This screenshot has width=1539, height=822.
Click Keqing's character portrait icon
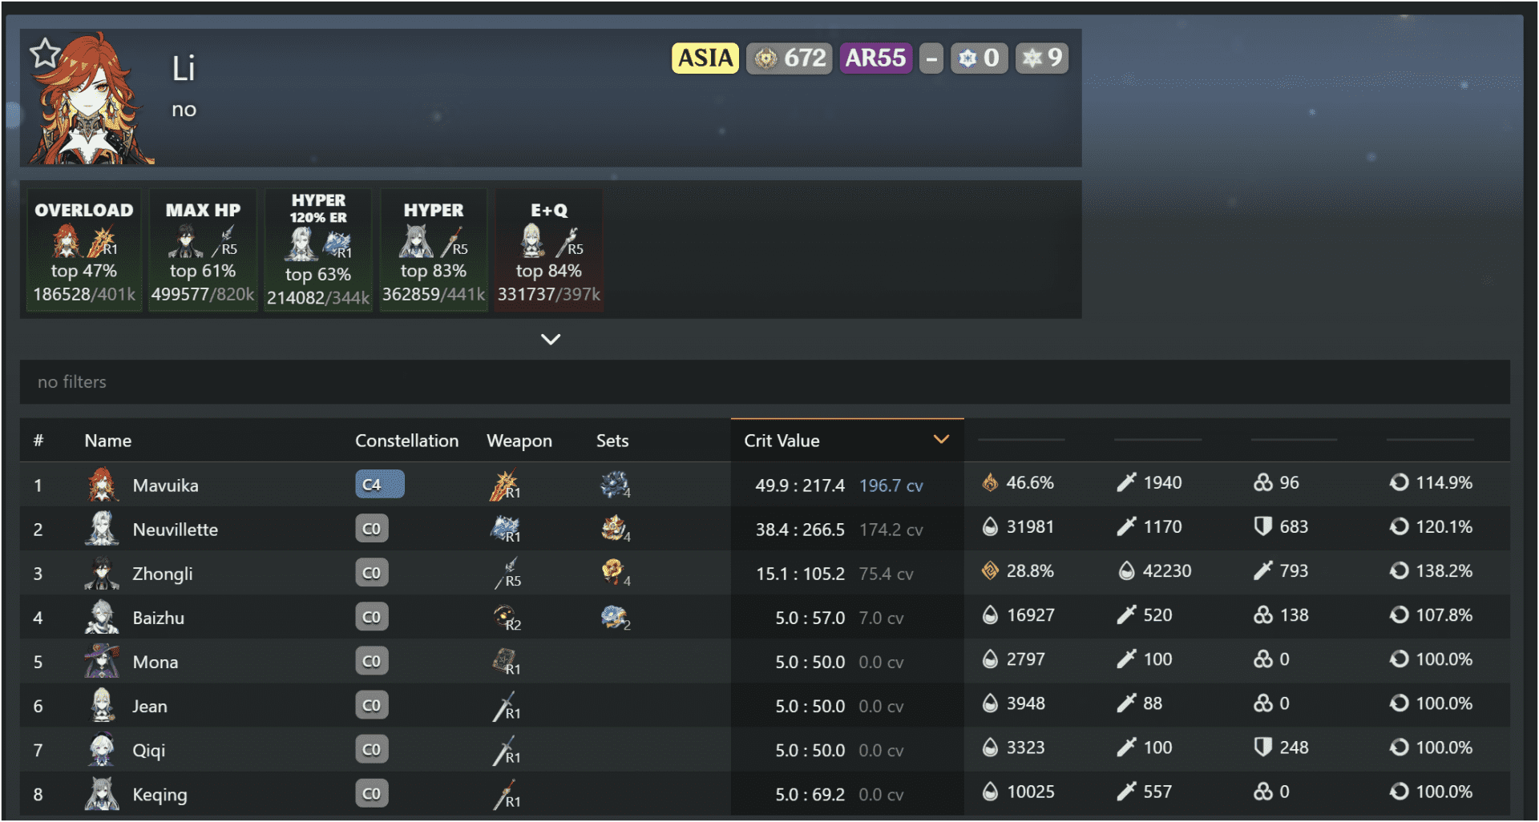(102, 793)
